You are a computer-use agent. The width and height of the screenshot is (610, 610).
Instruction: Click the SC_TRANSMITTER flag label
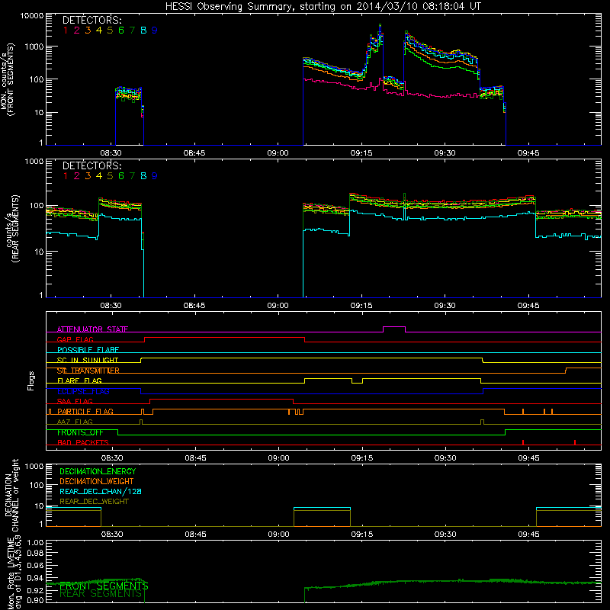pyautogui.click(x=88, y=371)
